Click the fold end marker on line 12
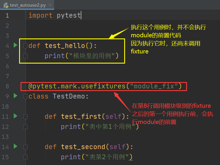The image size is (220, 165). click(25, 127)
